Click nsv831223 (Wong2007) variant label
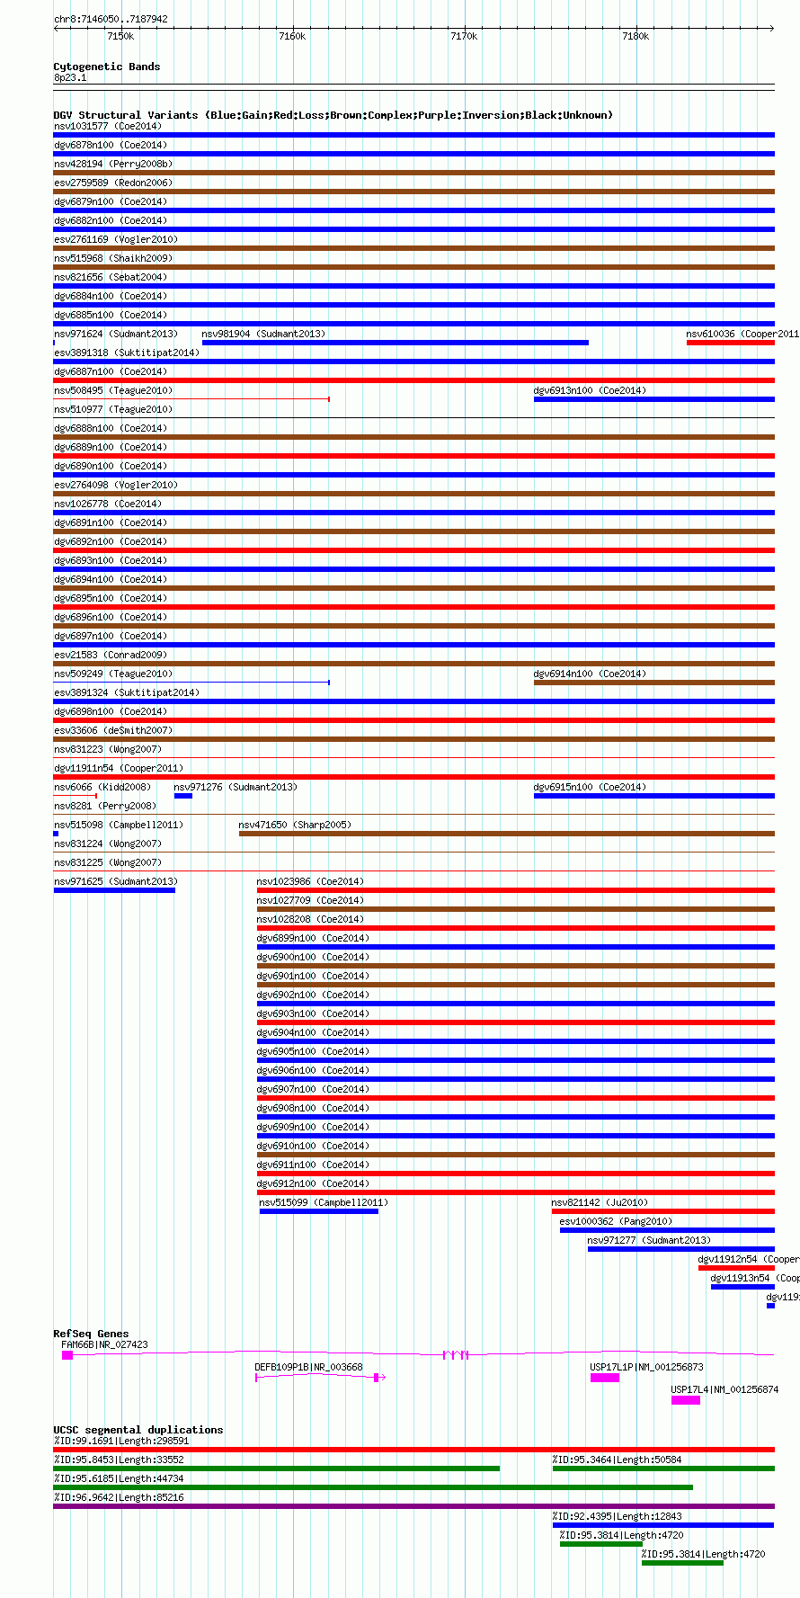 pos(108,749)
